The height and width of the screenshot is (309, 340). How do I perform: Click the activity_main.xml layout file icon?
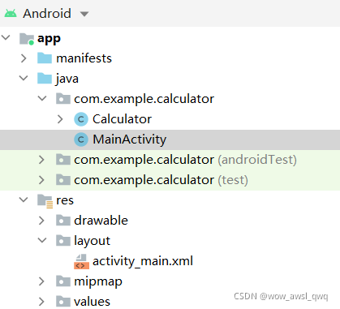point(81,261)
